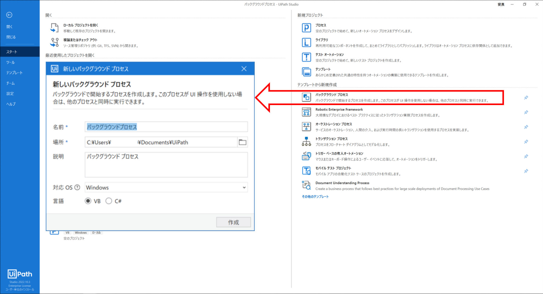Click オーケストレーション プロセス title text
The image size is (543, 294).
coord(334,124)
